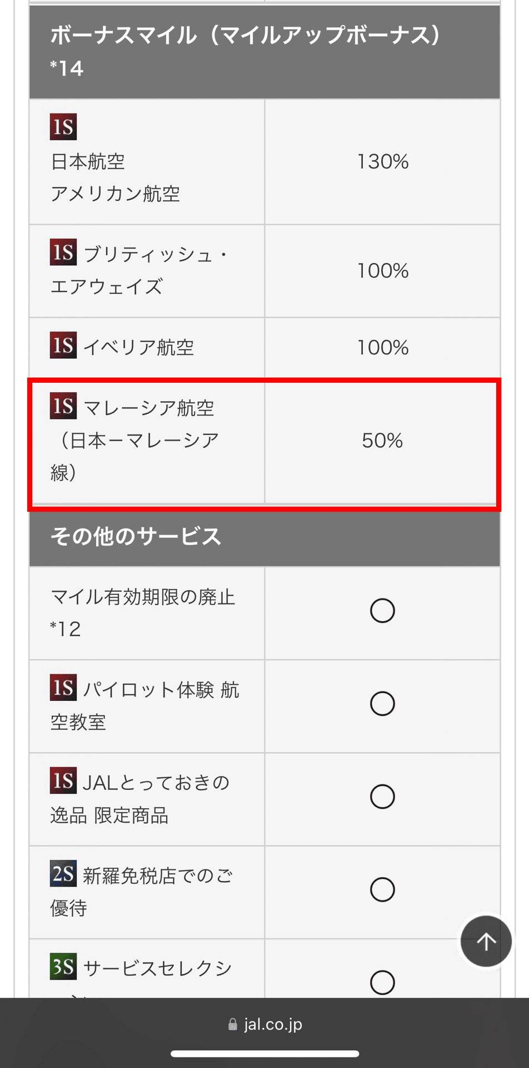Click the その他のサービス section header

click(264, 537)
